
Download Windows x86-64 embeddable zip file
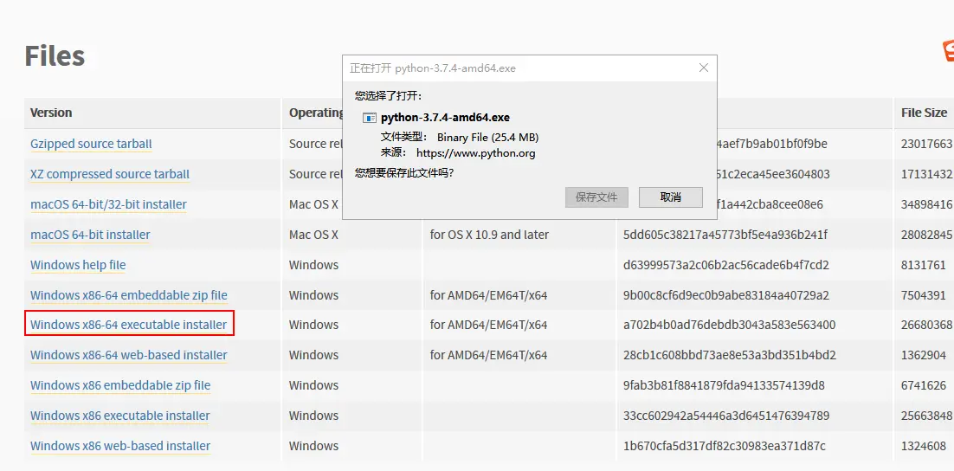click(129, 295)
